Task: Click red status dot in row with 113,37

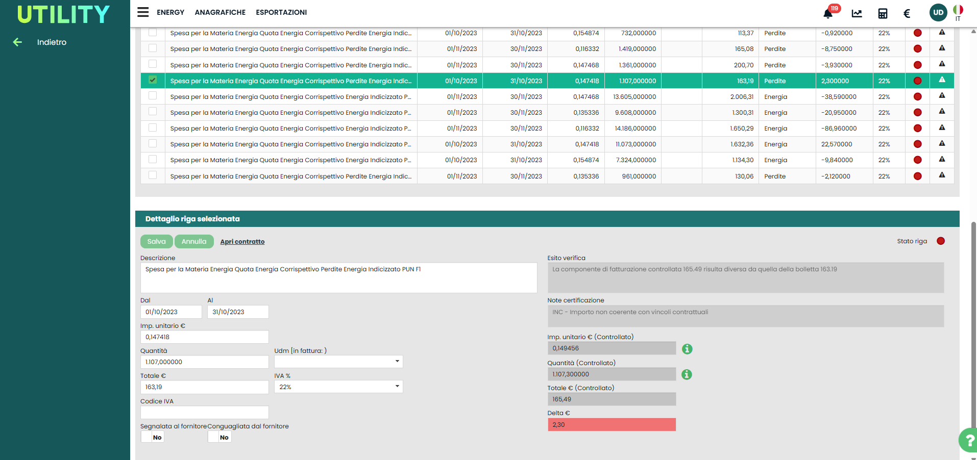Action: [x=917, y=33]
